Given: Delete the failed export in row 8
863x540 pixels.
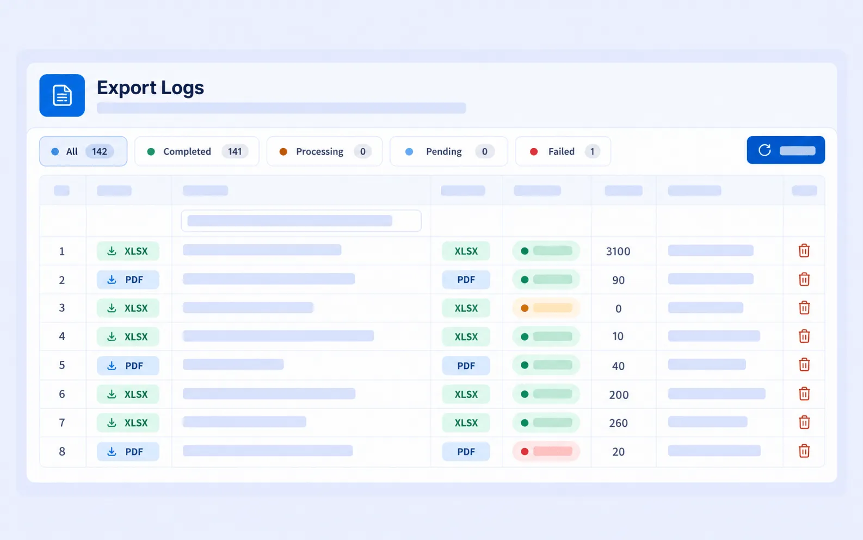Looking at the screenshot, I should click(x=804, y=451).
